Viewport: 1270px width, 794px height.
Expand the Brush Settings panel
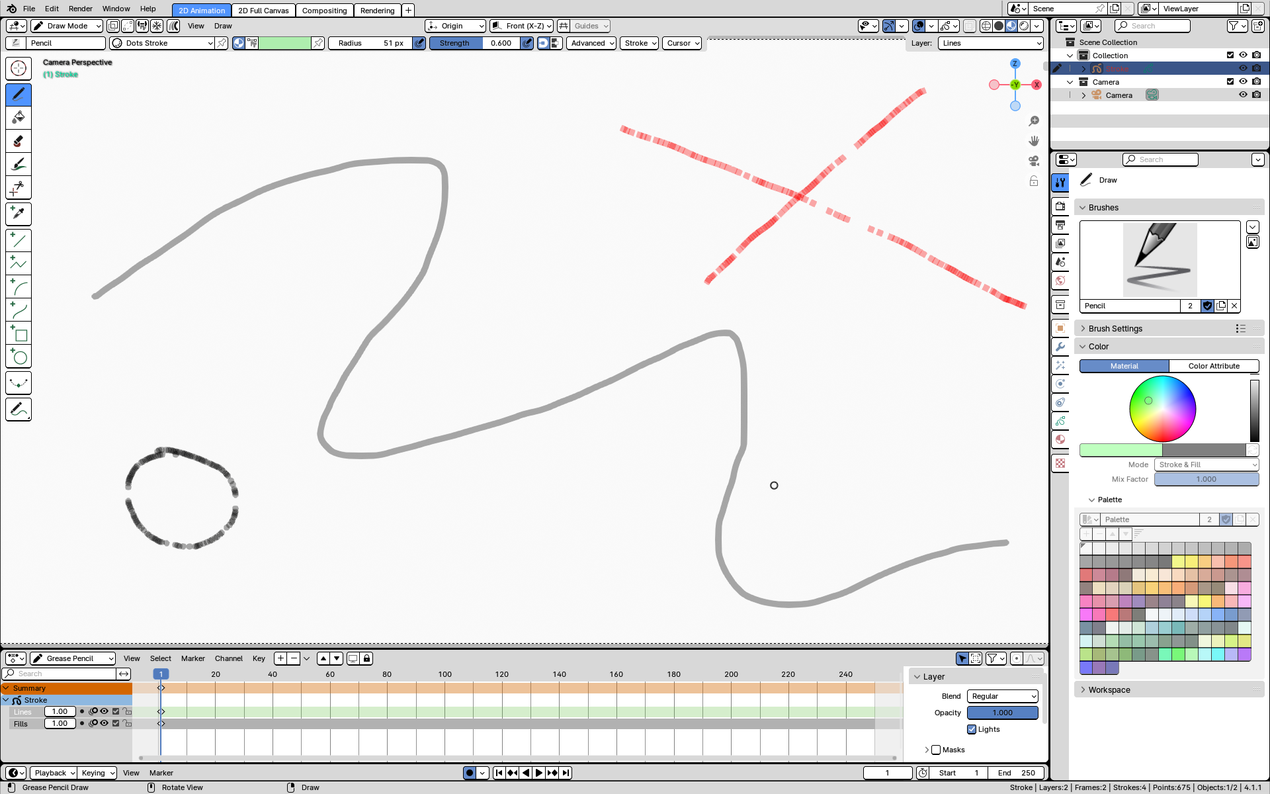1115,328
